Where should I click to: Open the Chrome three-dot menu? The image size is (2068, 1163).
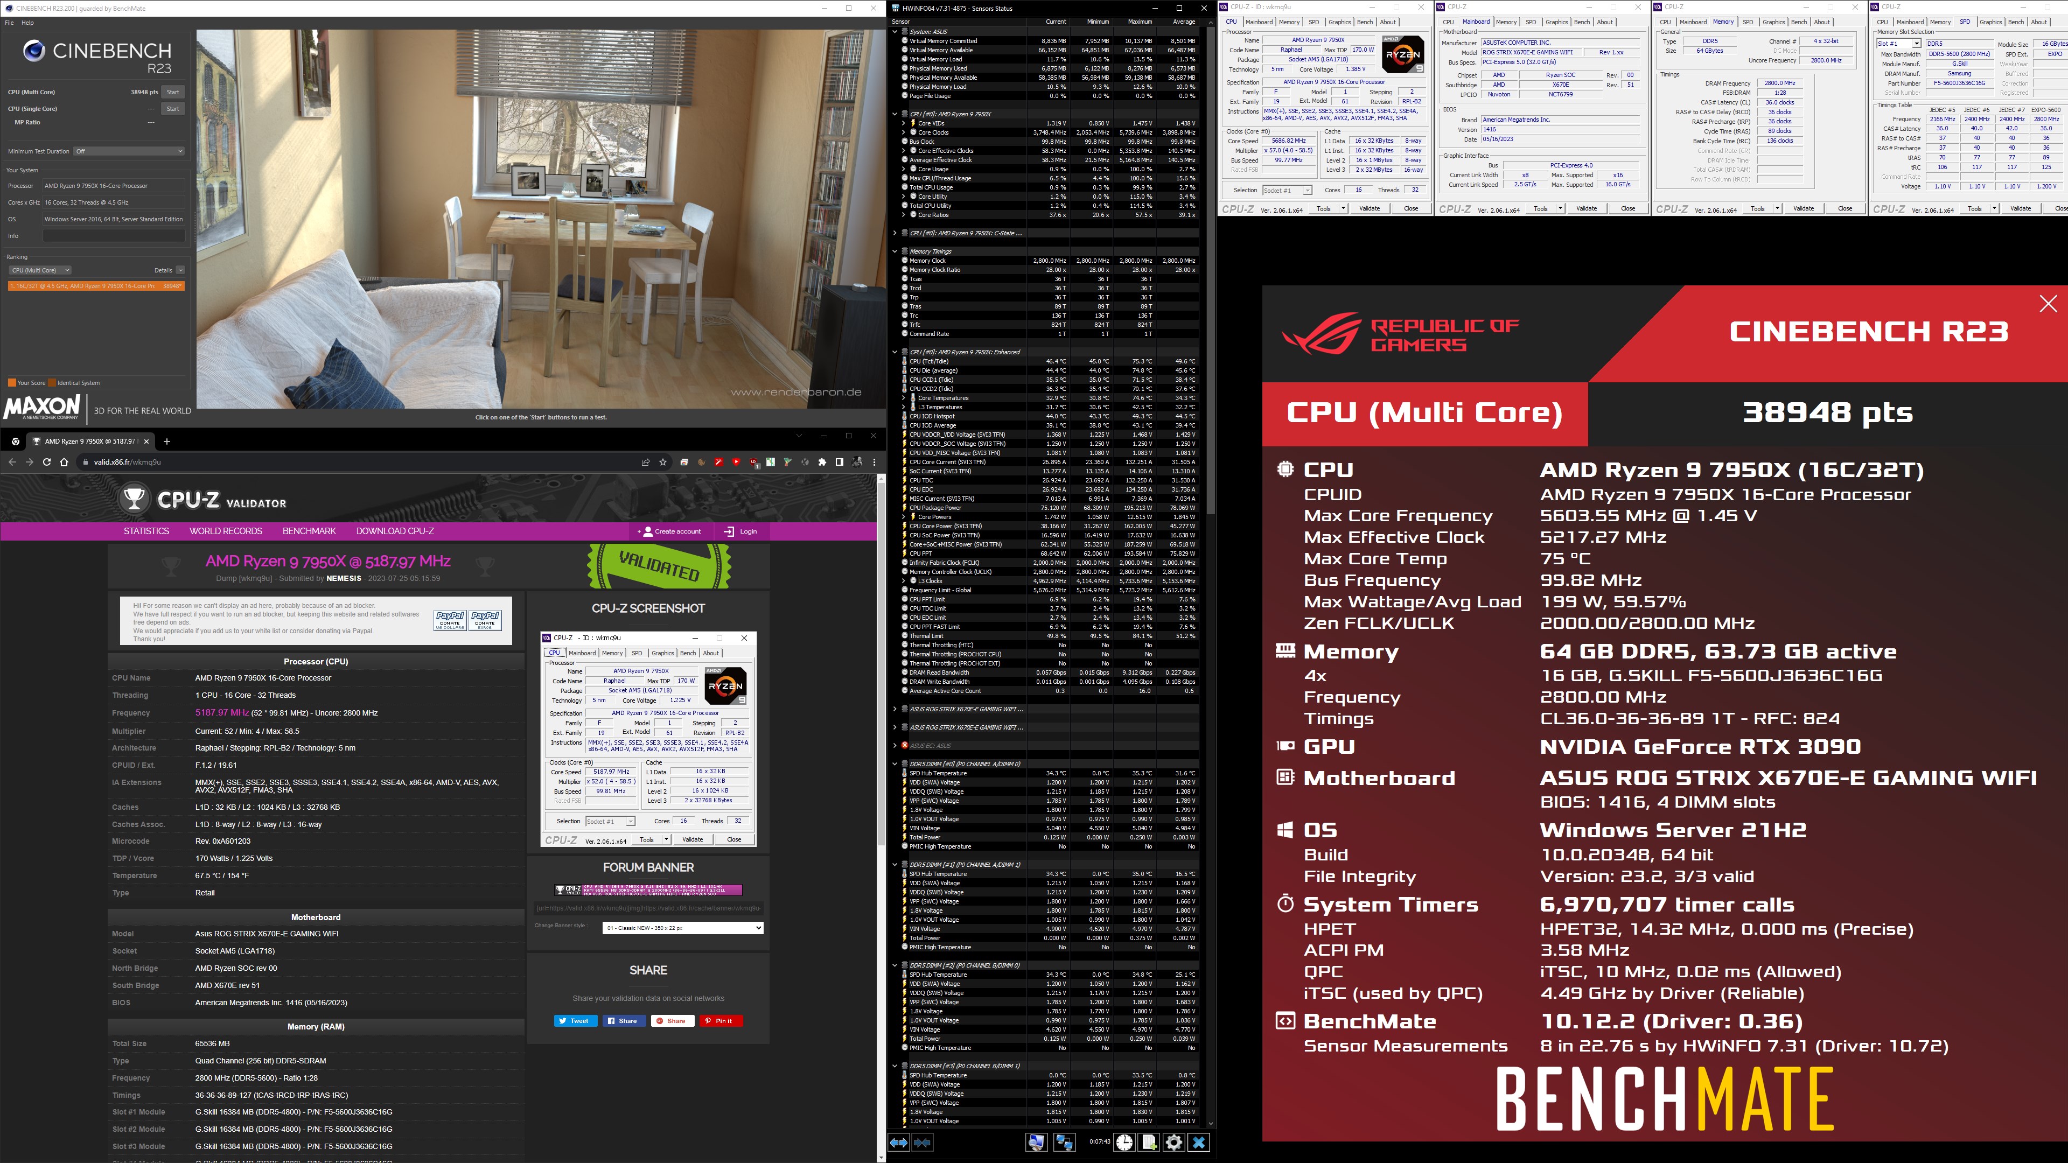coord(874,463)
